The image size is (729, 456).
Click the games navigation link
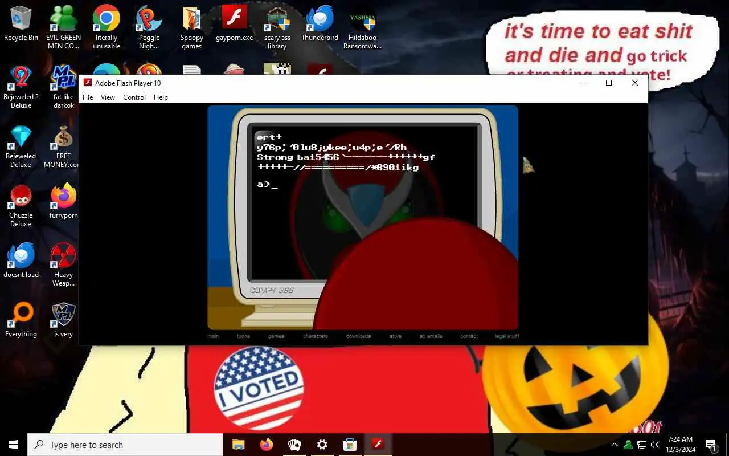(x=276, y=336)
